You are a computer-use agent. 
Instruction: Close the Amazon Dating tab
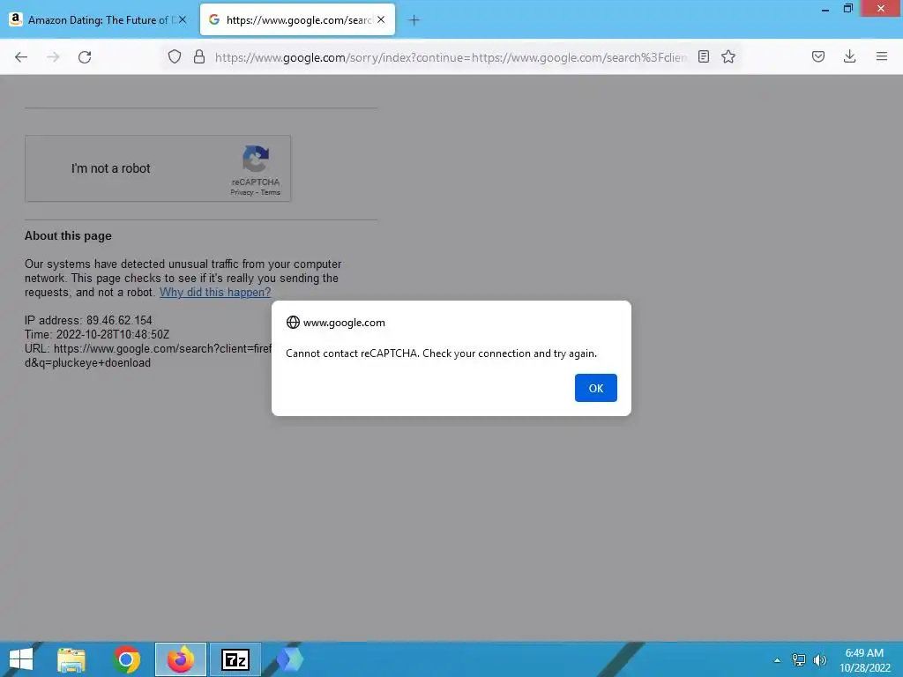point(183,19)
